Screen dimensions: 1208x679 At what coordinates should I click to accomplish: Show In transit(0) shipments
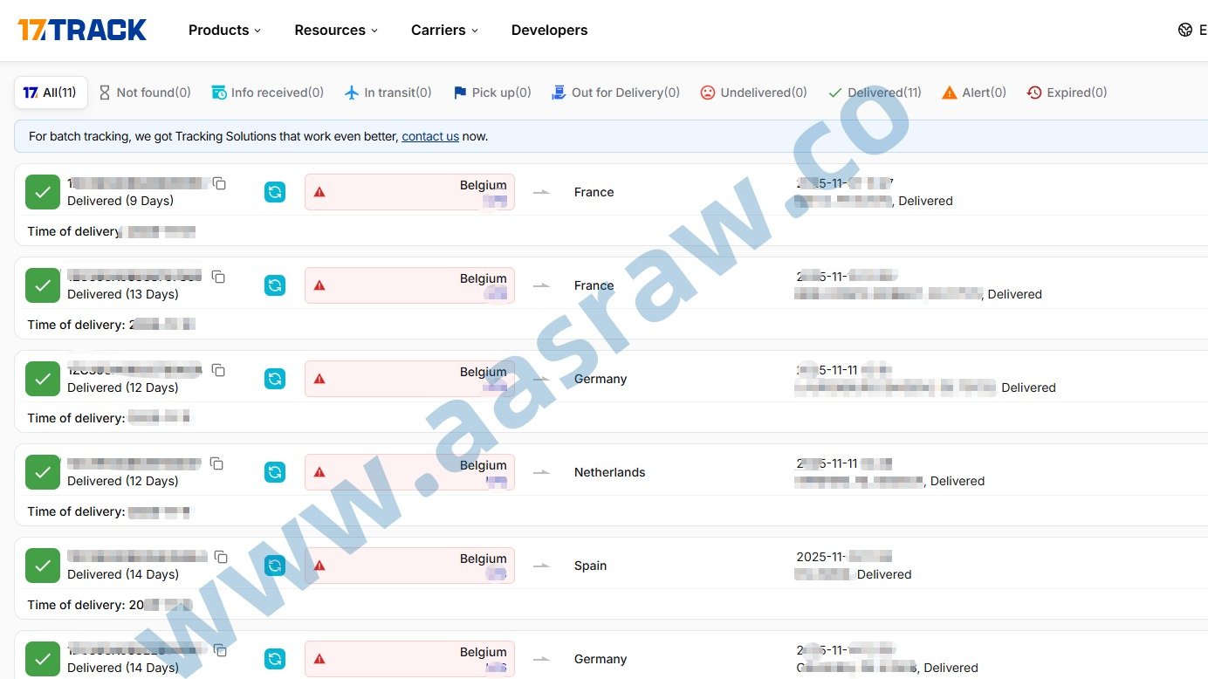point(388,93)
